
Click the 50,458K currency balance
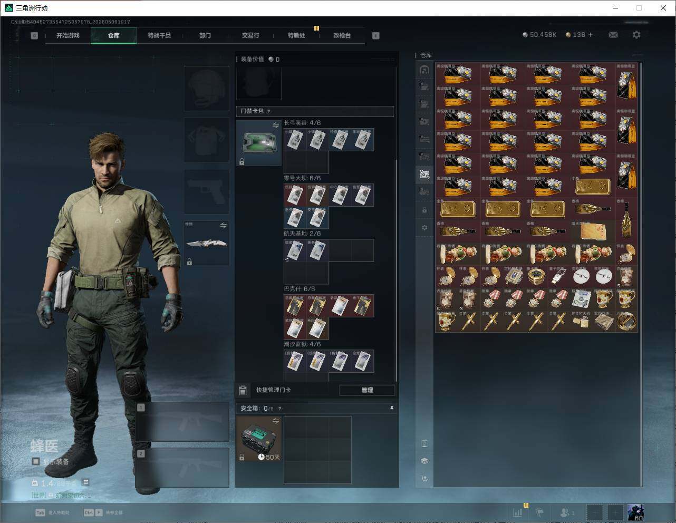[539, 35]
